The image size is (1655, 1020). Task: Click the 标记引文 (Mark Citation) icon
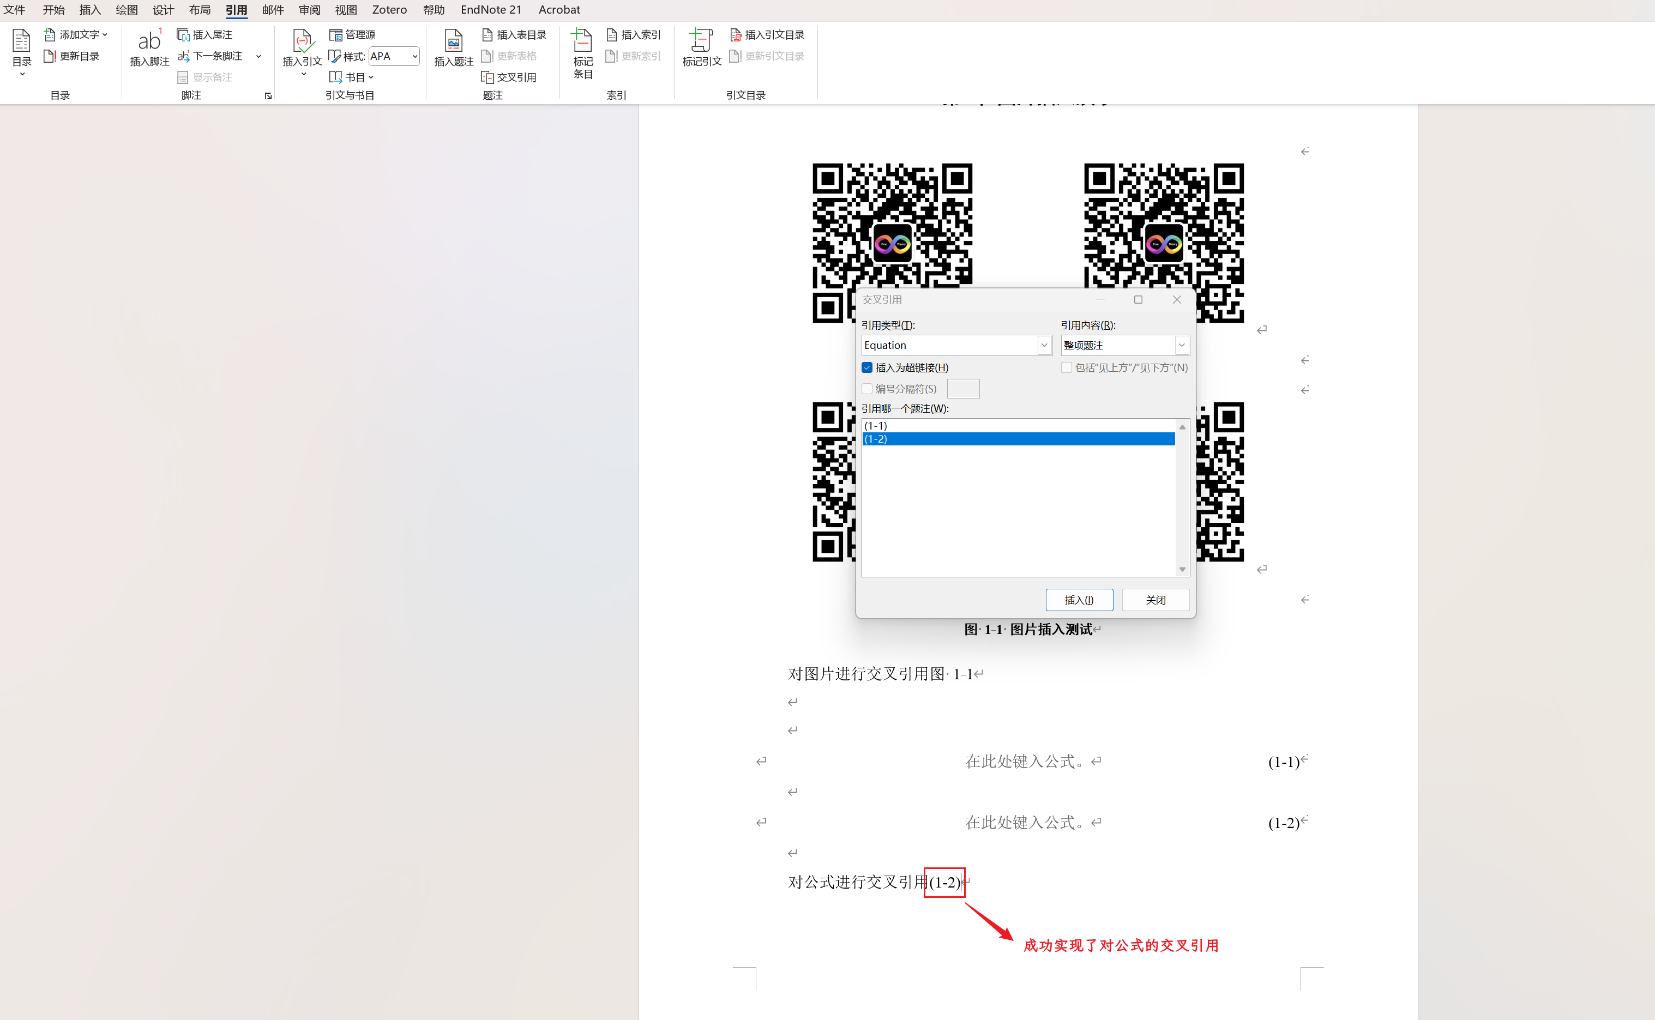coord(702,47)
